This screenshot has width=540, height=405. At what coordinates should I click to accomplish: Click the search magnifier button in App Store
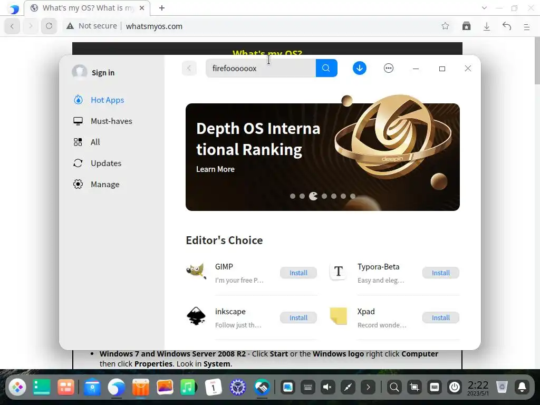click(x=326, y=68)
